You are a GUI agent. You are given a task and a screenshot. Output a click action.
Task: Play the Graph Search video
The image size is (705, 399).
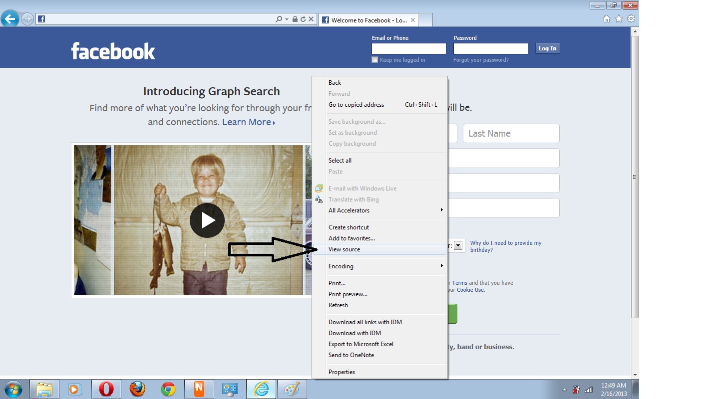pyautogui.click(x=207, y=220)
